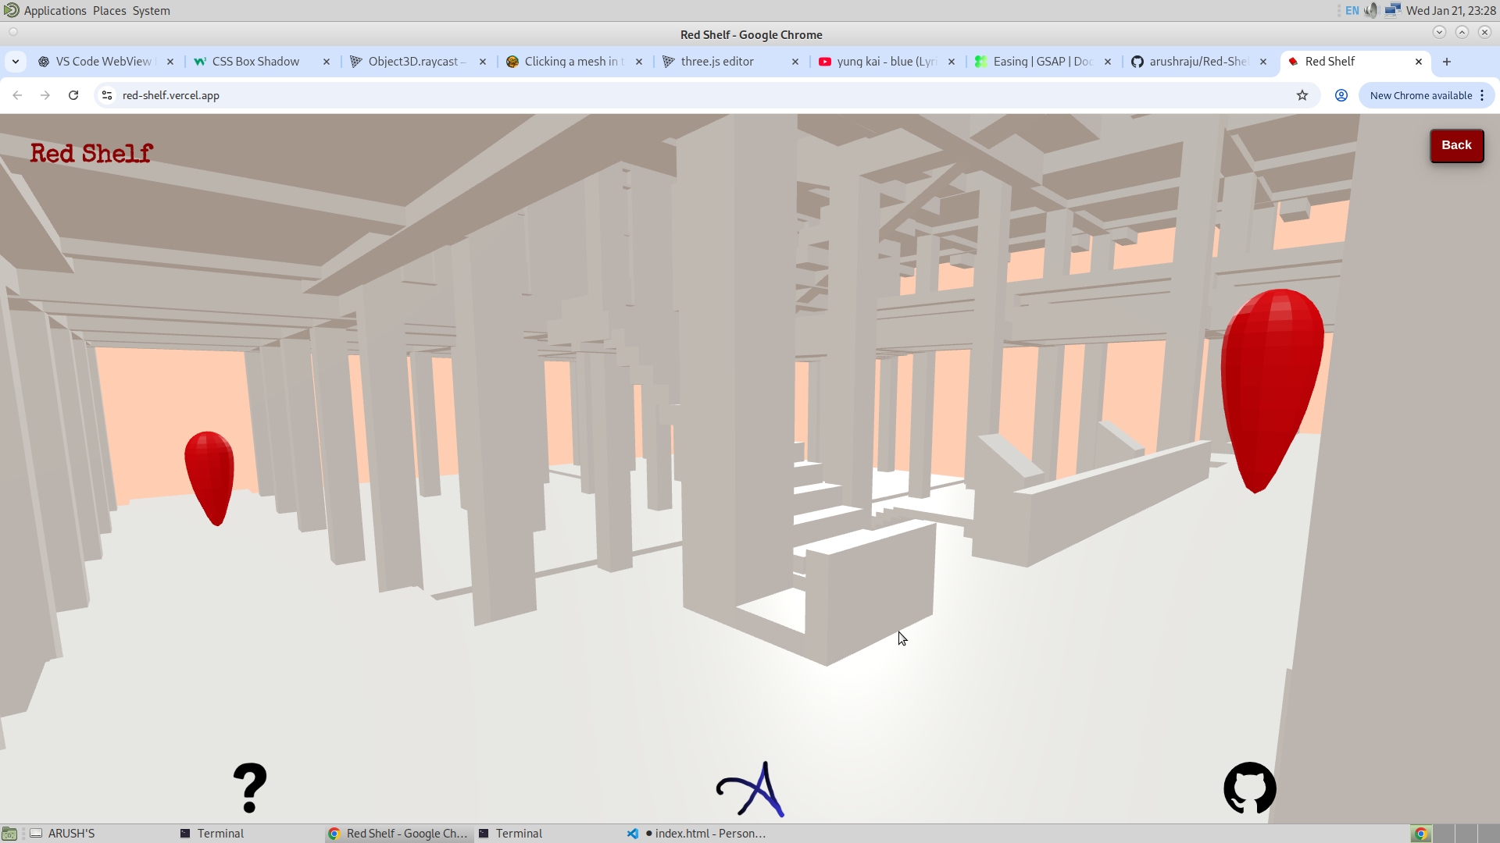Screen dimensions: 1500x843
Task: Bookmark page with the star icon
Action: (x=1302, y=95)
